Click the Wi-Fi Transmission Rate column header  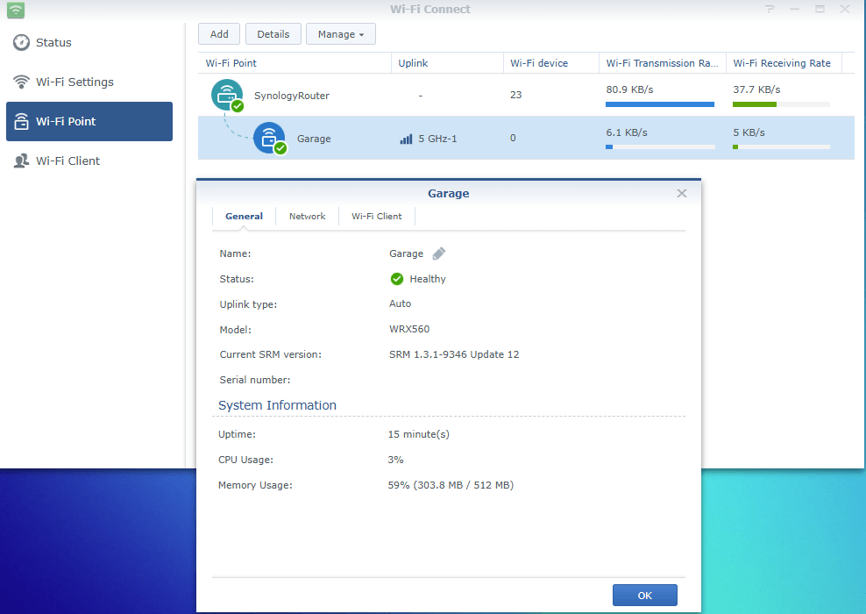pos(662,63)
